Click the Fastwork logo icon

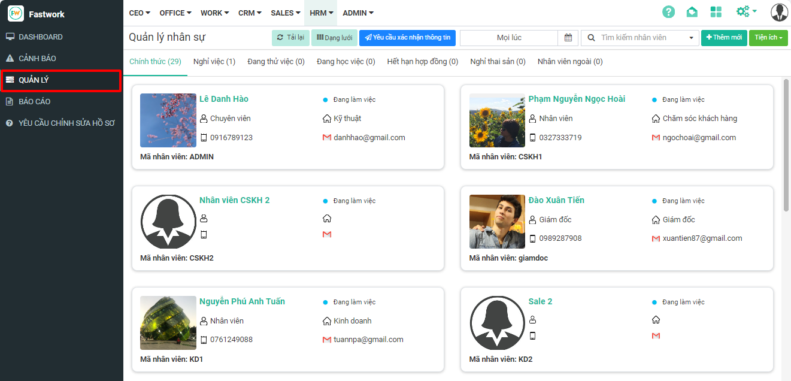pyautogui.click(x=16, y=14)
